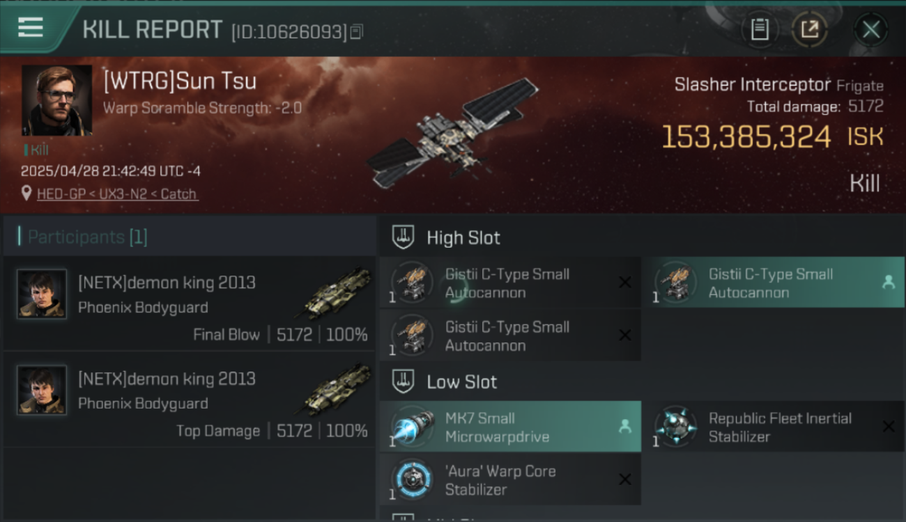
Task: Open the clipboard copy-fitting icon
Action: (x=760, y=29)
